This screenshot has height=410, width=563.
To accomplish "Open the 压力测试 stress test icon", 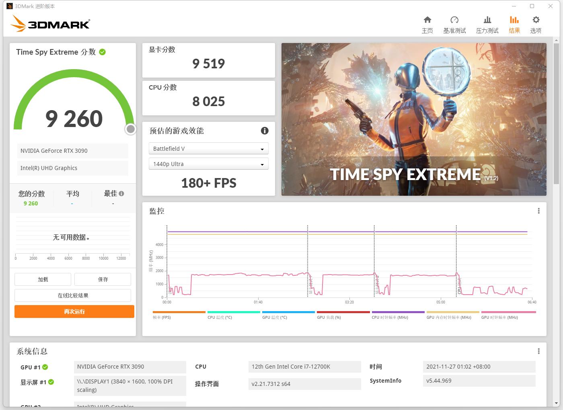I will 487,23.
